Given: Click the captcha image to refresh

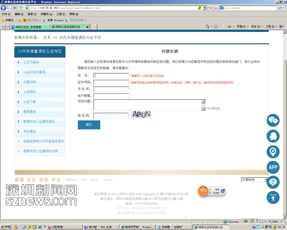Looking at the screenshot, I should [x=142, y=114].
